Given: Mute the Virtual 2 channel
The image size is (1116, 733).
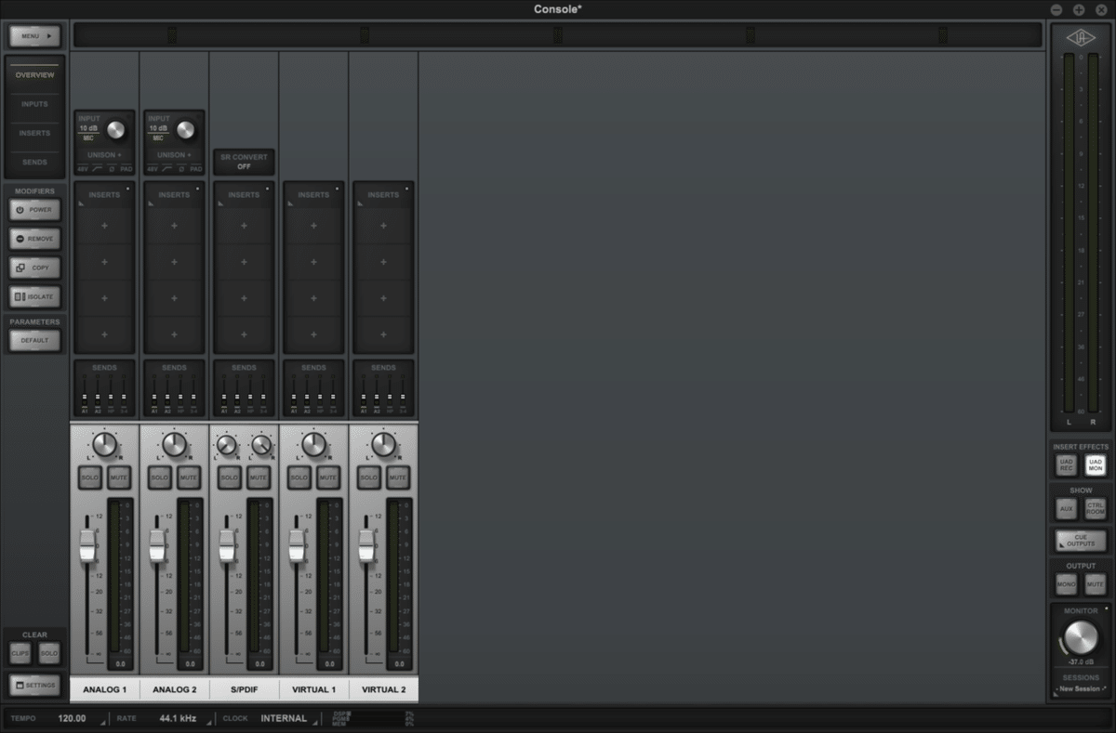Looking at the screenshot, I should [398, 478].
